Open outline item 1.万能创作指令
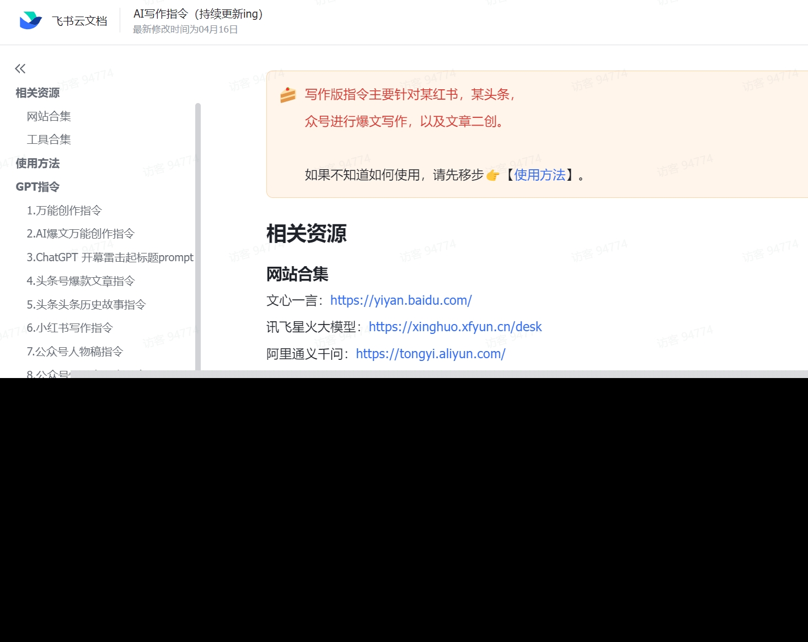 point(65,211)
